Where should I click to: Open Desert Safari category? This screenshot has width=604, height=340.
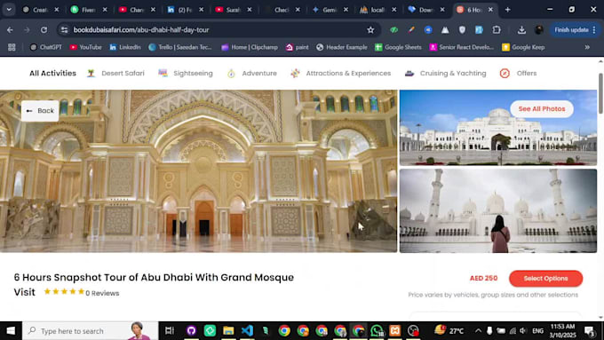click(115, 73)
